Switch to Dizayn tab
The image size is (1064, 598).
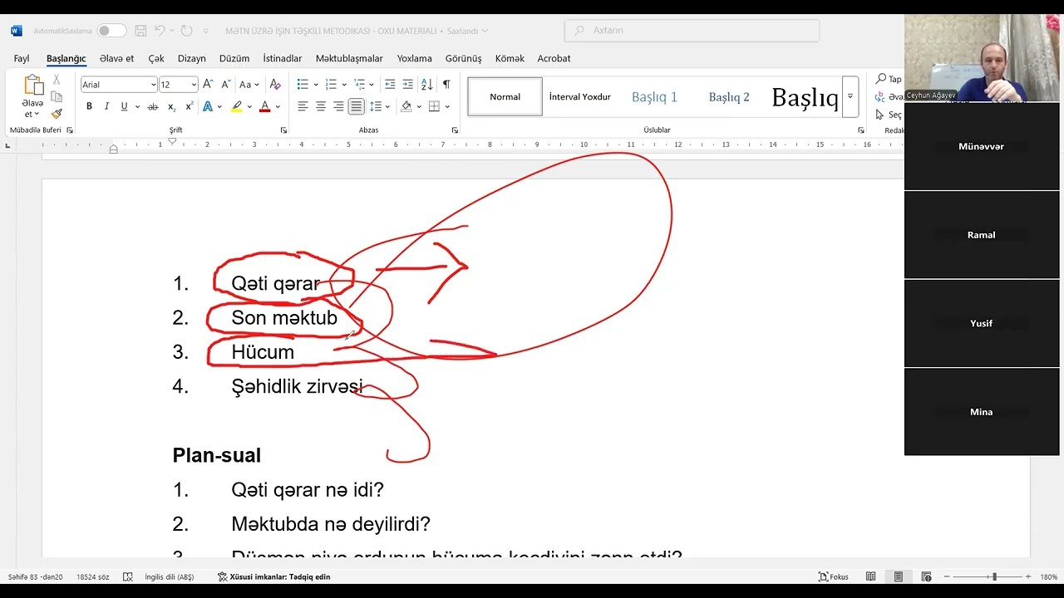pyautogui.click(x=191, y=58)
